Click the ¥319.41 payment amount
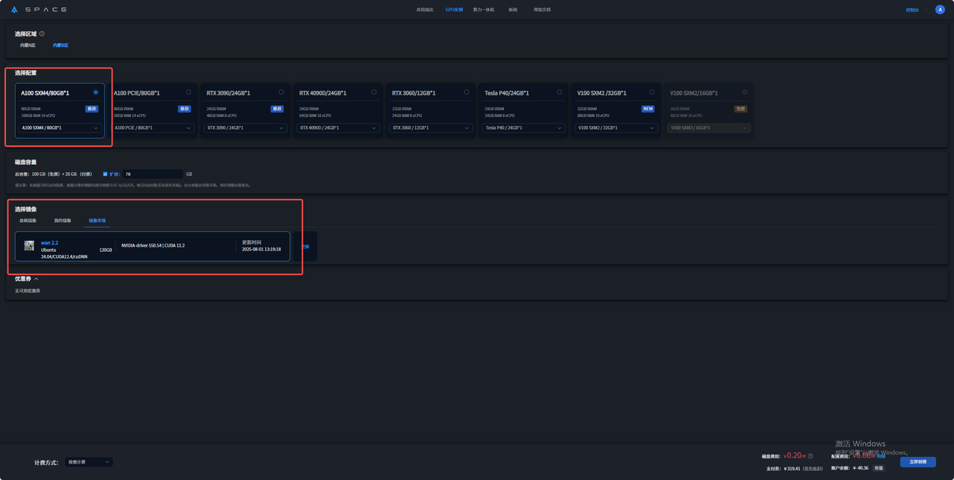Image resolution: width=954 pixels, height=480 pixels. click(x=792, y=469)
